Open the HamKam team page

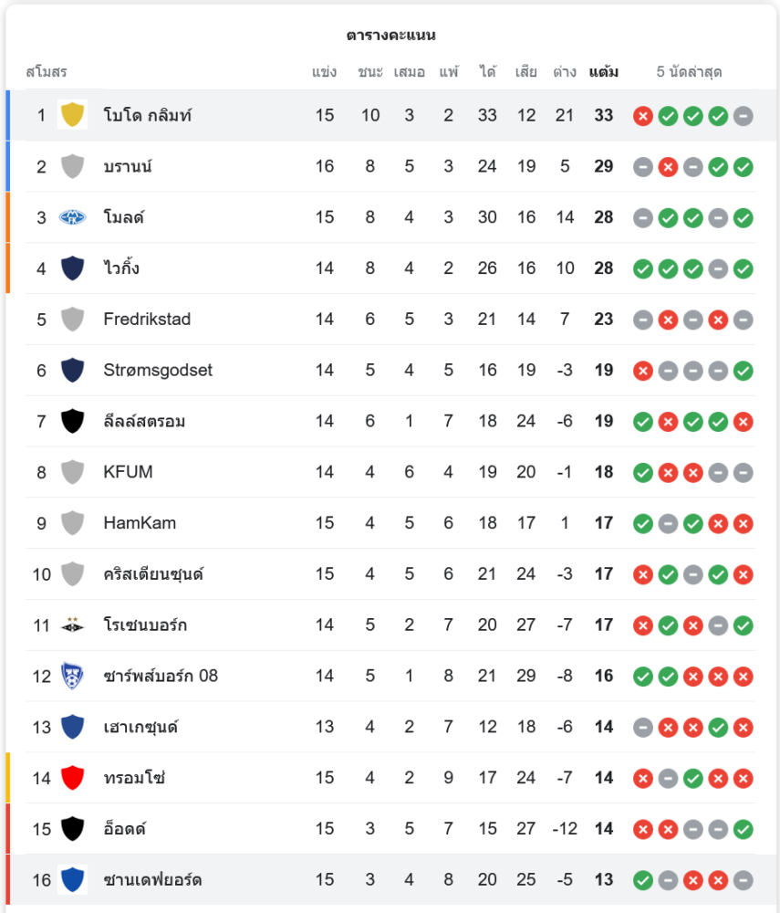(140, 523)
